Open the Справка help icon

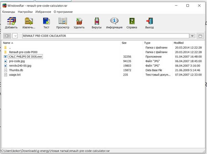point(132,21)
